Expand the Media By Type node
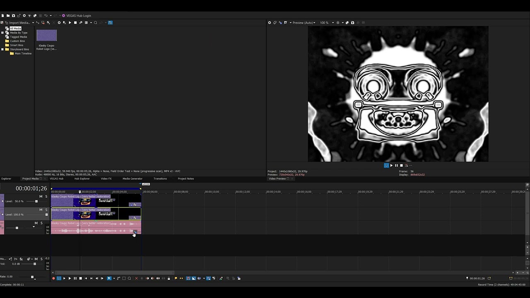Screen dimensions: 530x298 click(2, 33)
